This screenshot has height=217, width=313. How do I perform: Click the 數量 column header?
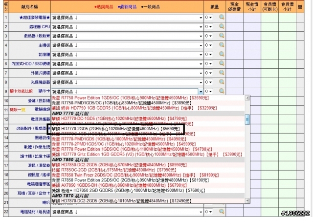coord(215,7)
